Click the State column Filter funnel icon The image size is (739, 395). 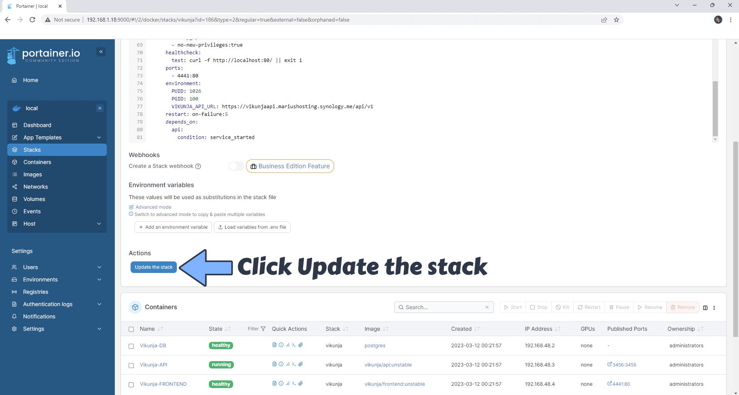pos(263,329)
